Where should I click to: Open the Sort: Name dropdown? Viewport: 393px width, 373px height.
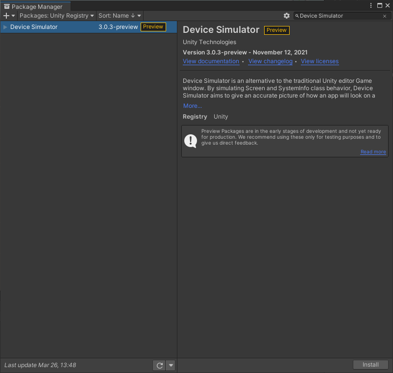120,16
